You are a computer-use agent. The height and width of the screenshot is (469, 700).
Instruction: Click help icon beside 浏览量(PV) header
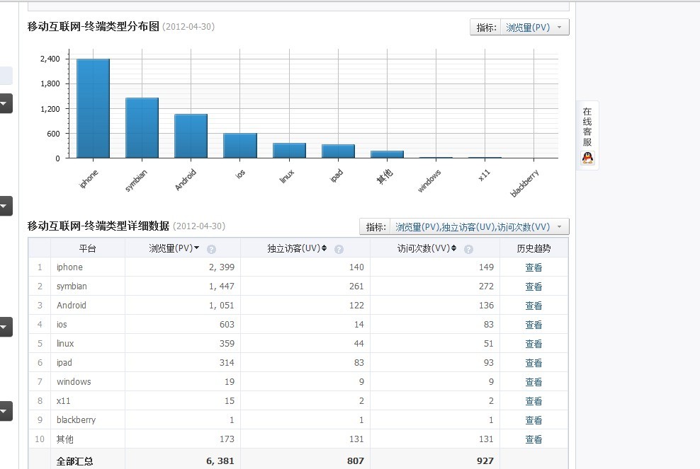[x=212, y=249]
